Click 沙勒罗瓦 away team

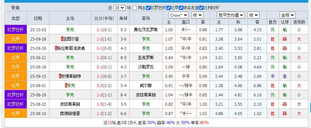[146, 67]
